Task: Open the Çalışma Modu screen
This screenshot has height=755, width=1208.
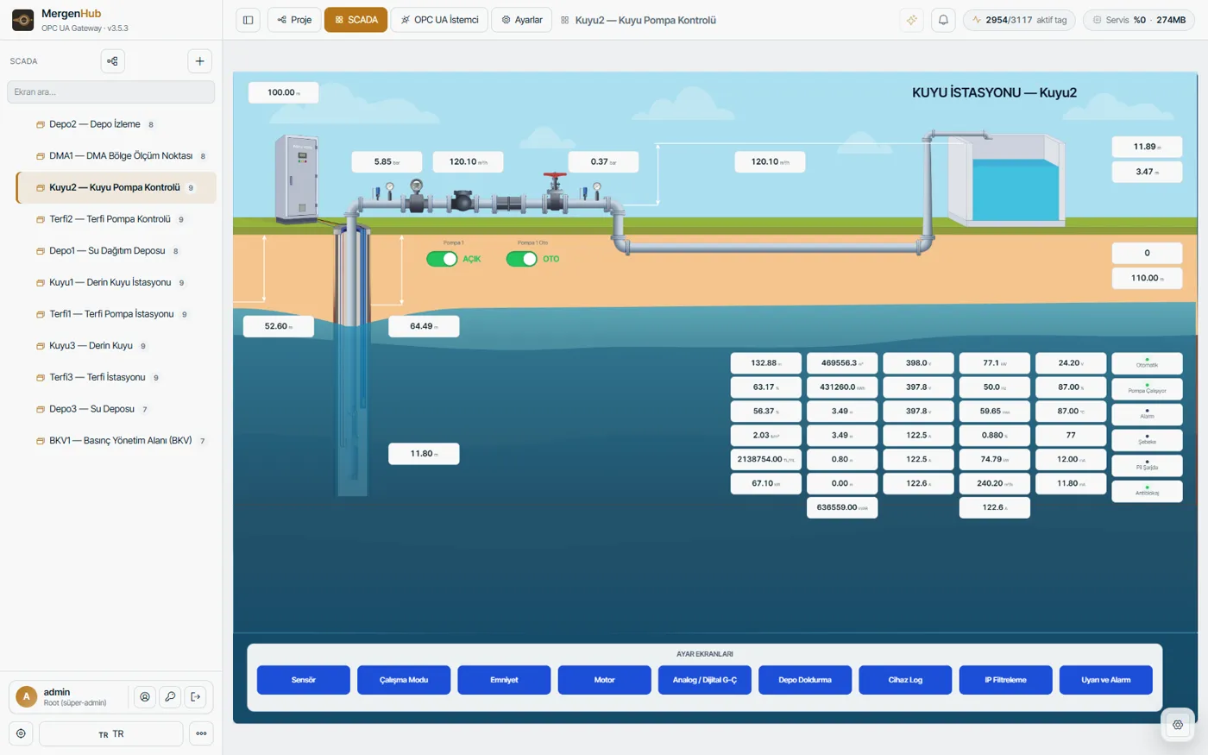Action: [404, 680]
